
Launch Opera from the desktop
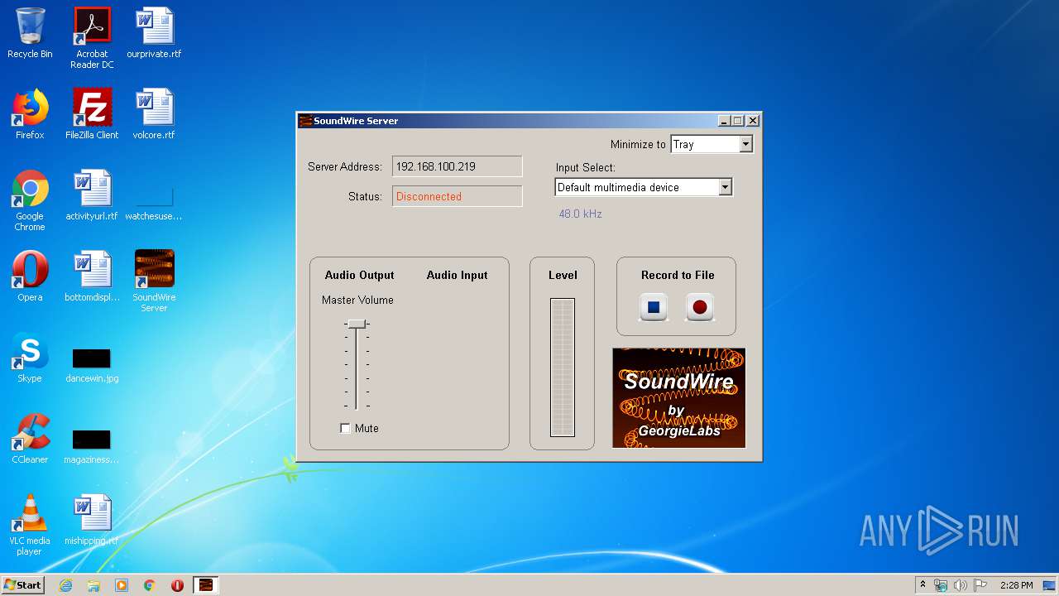[30, 276]
